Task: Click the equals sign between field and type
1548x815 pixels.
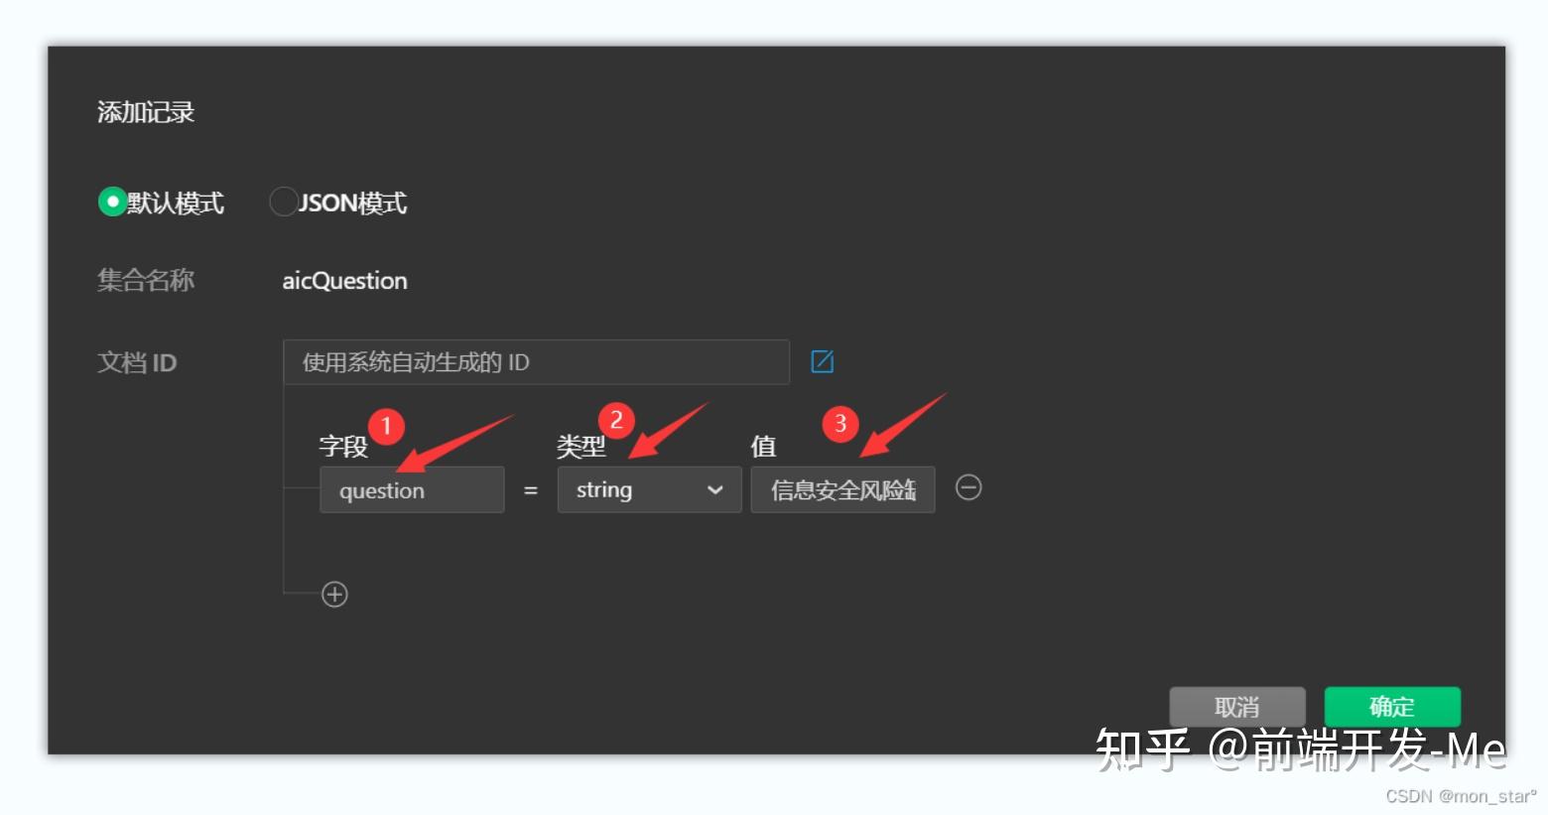Action: 531,490
